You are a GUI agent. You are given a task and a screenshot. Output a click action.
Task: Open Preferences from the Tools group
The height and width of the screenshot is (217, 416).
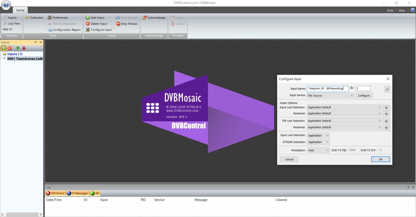pyautogui.click(x=58, y=18)
